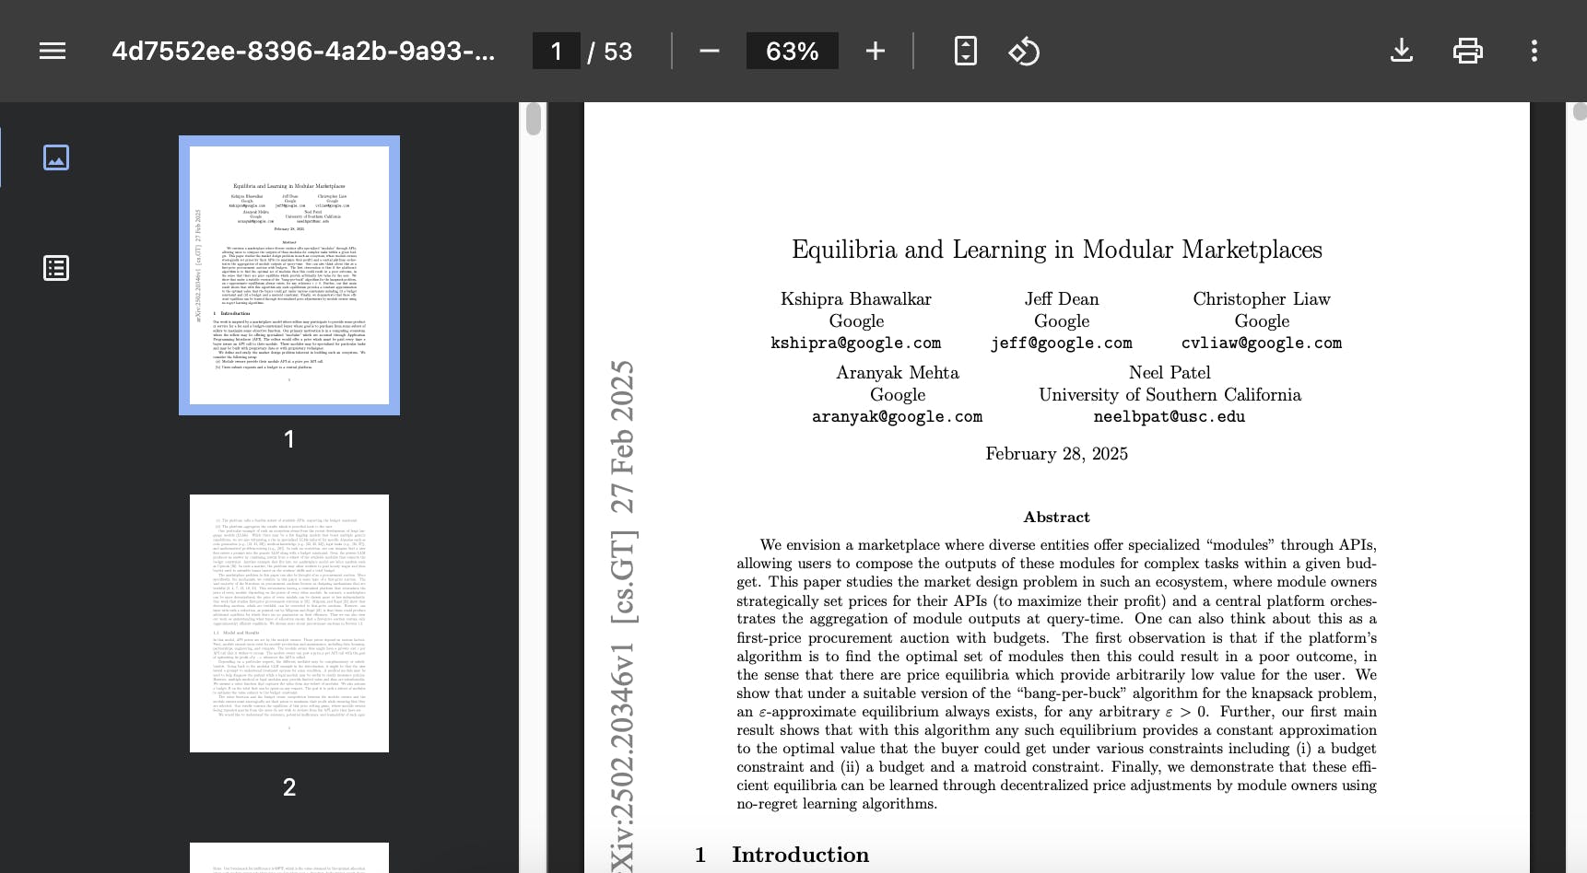Click the page number input field
This screenshot has height=873, width=1587.
557,51
